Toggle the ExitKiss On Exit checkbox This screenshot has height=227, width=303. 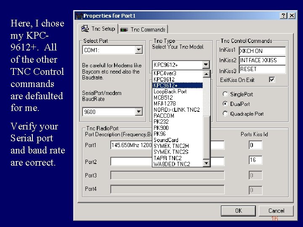click(272, 79)
